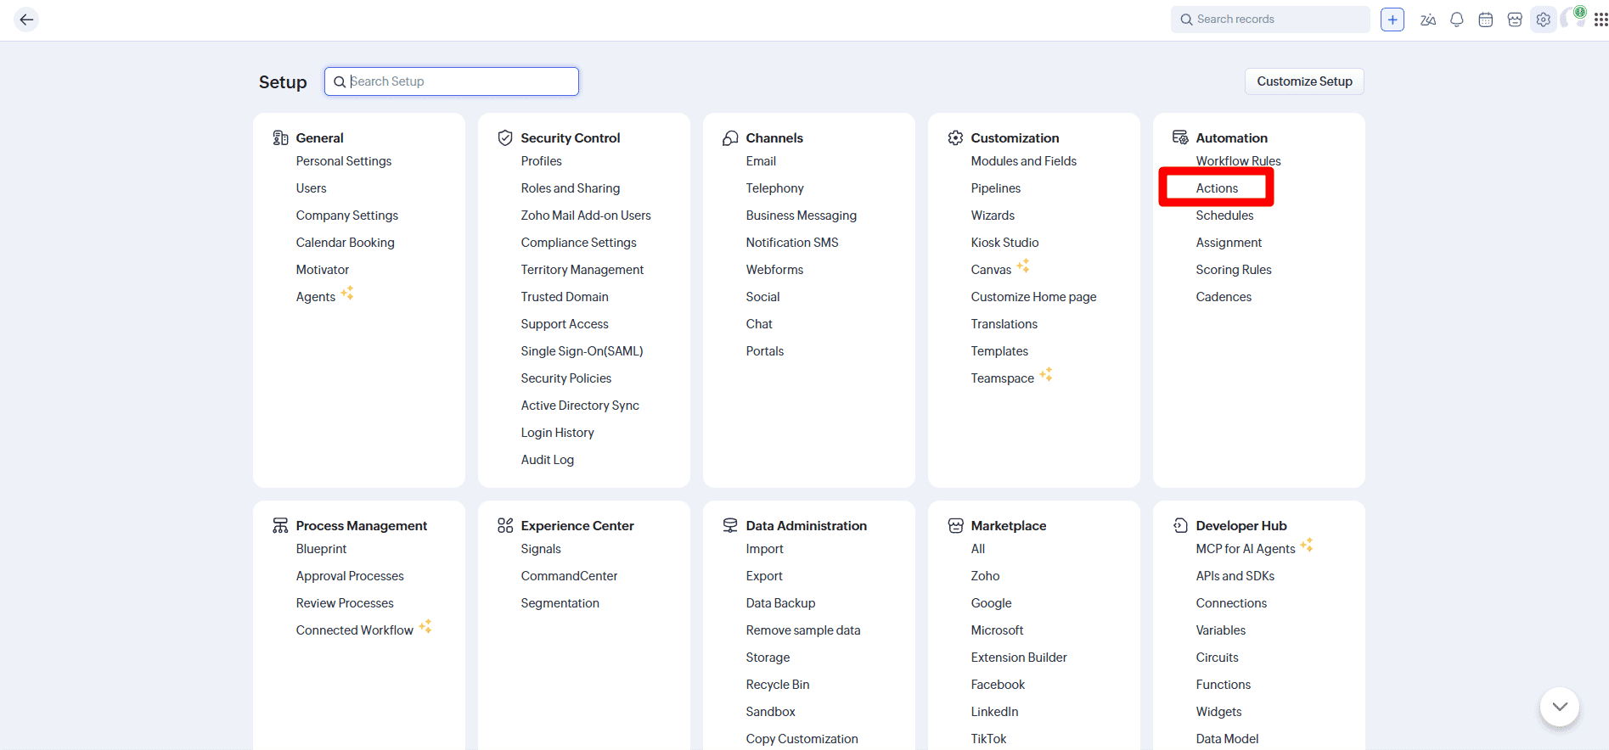Click the settings gear icon
Screen dimensions: 1609x750
[x=1544, y=20]
